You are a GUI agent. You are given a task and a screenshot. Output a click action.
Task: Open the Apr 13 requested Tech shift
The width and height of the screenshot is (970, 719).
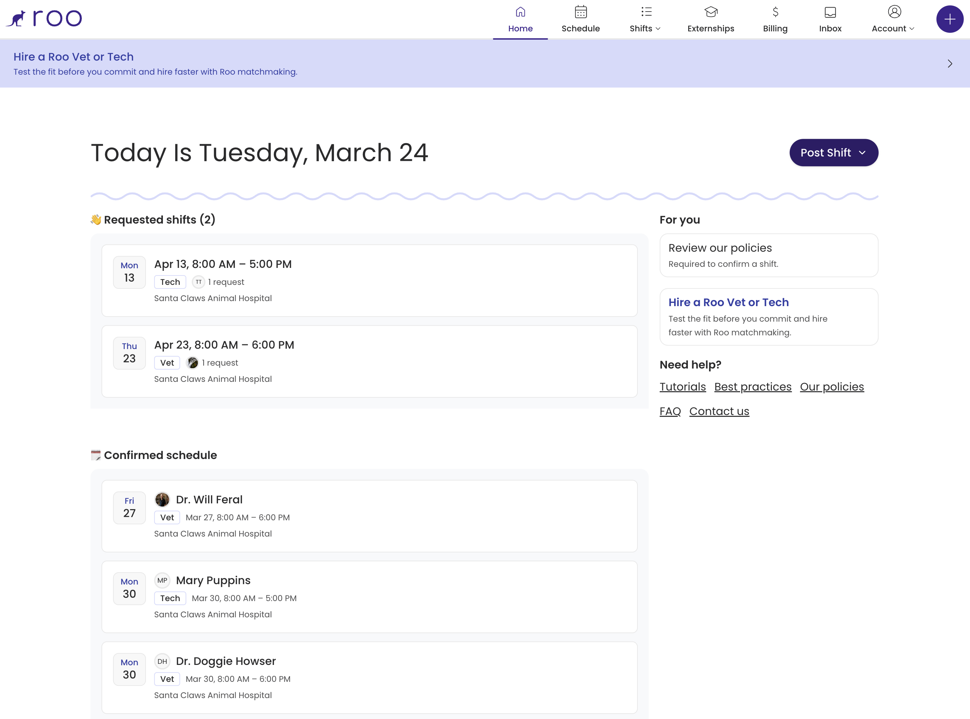[x=369, y=281]
